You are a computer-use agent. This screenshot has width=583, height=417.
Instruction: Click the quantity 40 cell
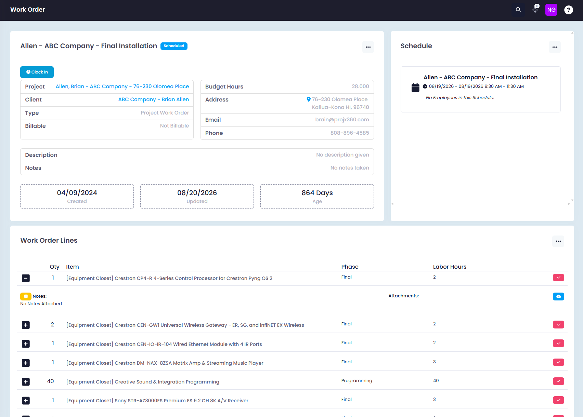point(50,381)
